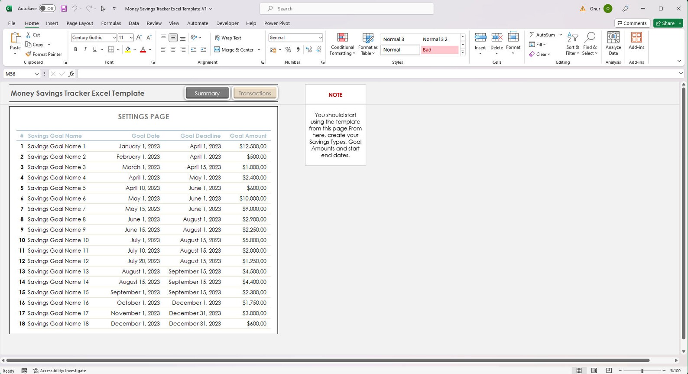
Task: Decrease font size with the small A icon
Action: tap(149, 38)
